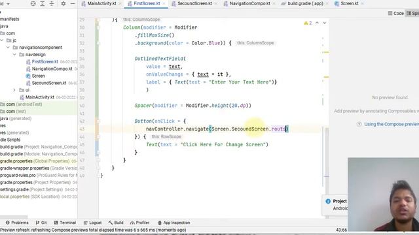
Task: Select Screen class in project tree
Action: click(x=38, y=76)
